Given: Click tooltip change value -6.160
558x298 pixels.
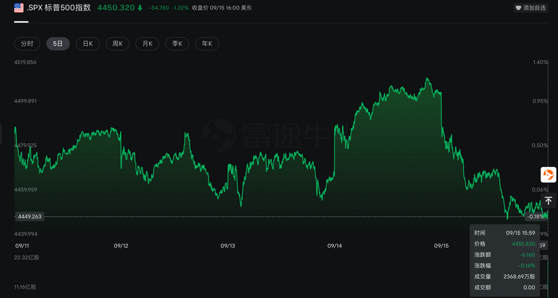Looking at the screenshot, I should 527,255.
